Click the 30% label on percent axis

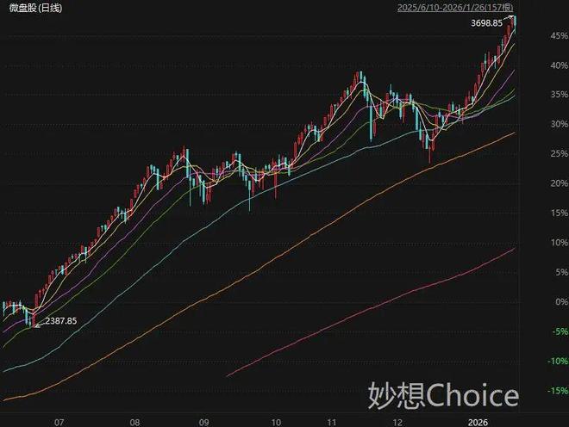pos(553,125)
